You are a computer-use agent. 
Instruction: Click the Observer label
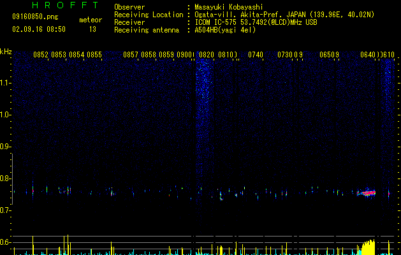[129, 7]
